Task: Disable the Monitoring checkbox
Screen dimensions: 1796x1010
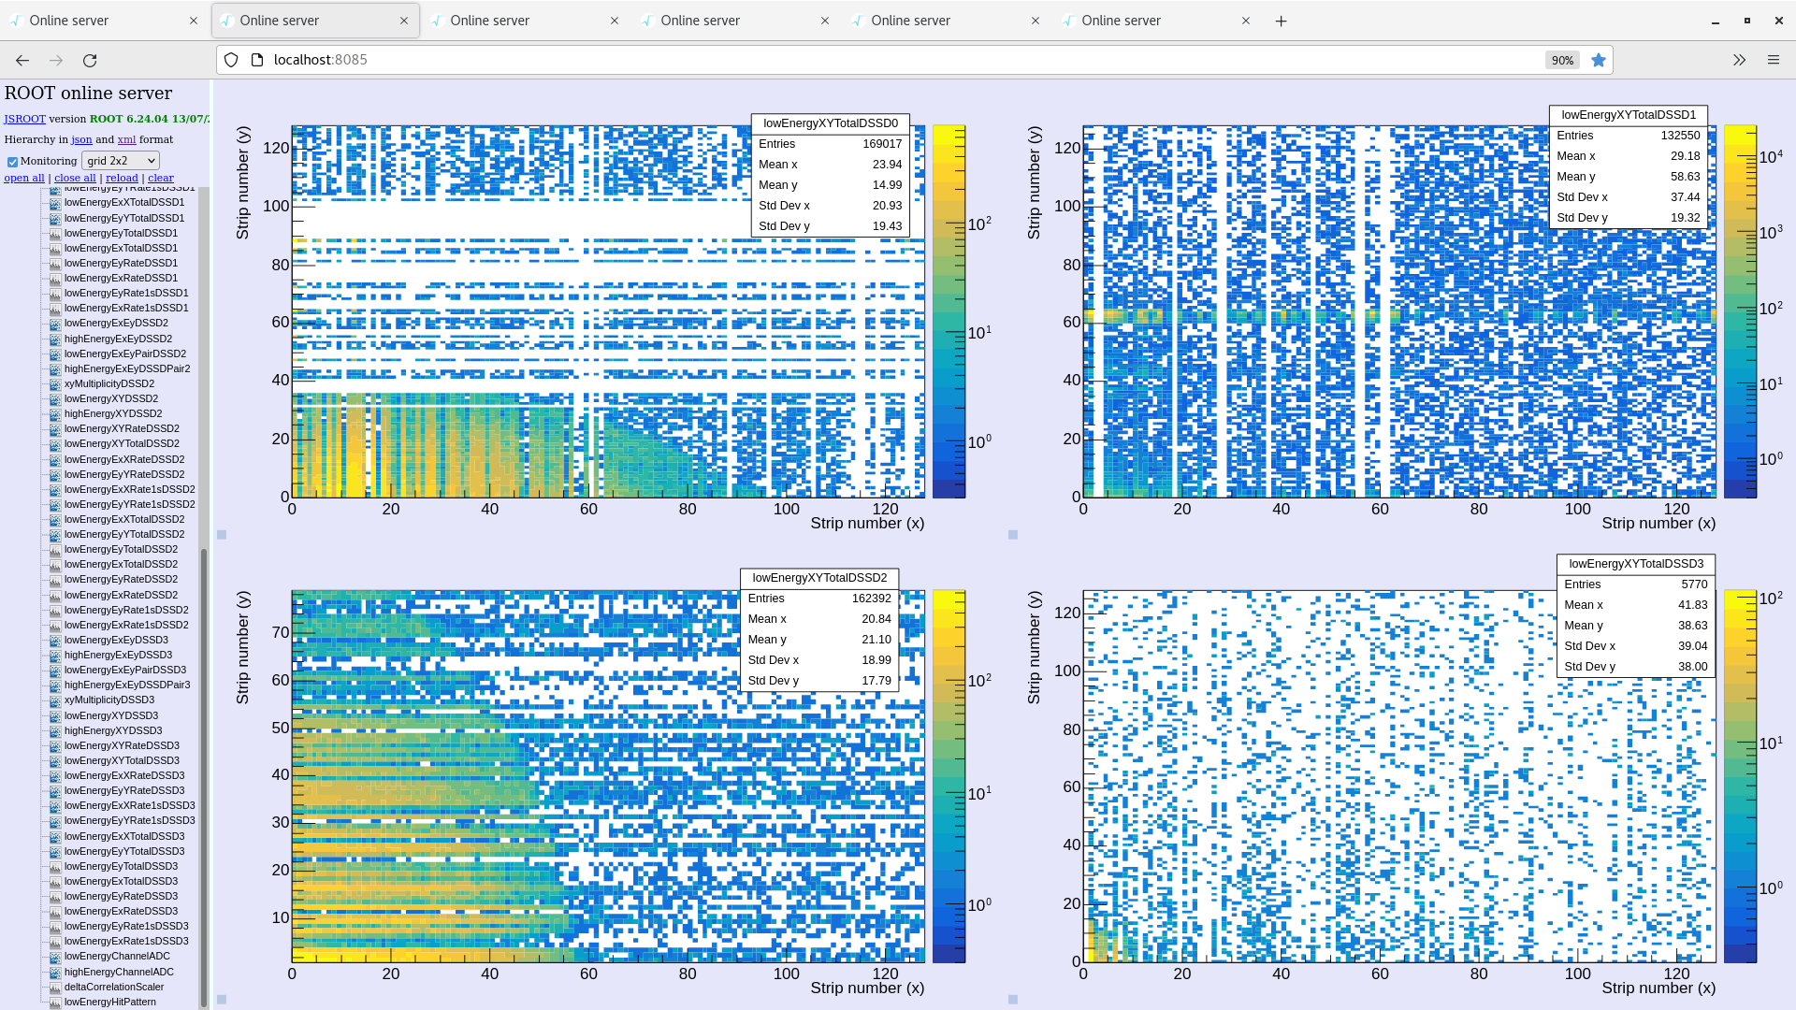Action: click(x=12, y=160)
